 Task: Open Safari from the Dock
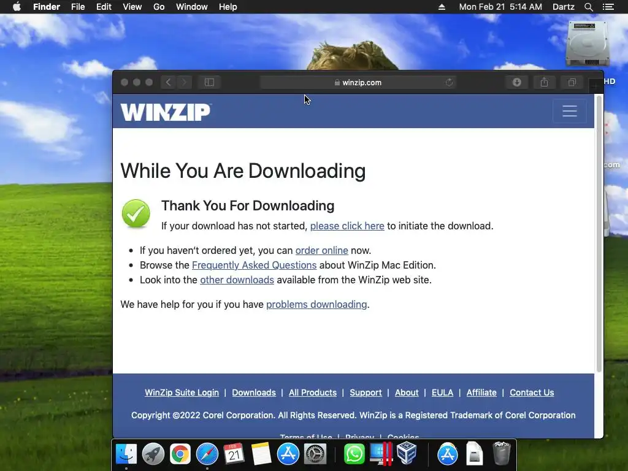coord(207,454)
